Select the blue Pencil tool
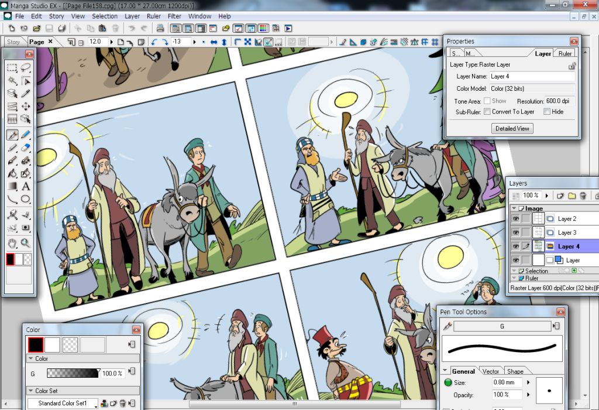Screen dimensions: 599x410 click(26, 135)
